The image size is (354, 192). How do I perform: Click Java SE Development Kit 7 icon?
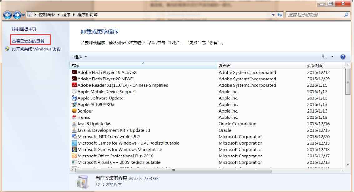coord(74,130)
